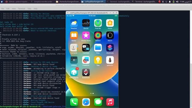192x108 pixels.
Task: Open the terminal Edit menu
Action: click(x=8, y=9)
